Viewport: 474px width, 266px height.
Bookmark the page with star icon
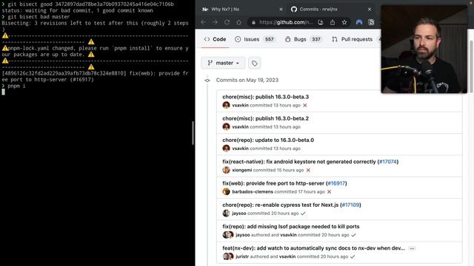344,22
